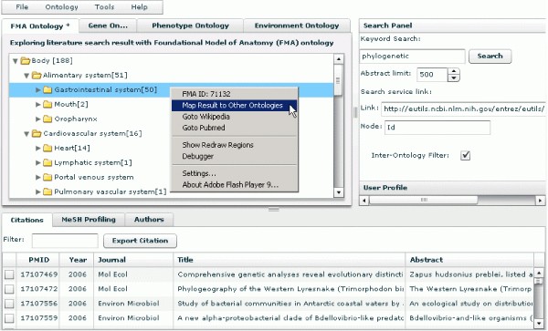Collapse the Cardiovascular system node
The image size is (548, 331).
(26, 134)
